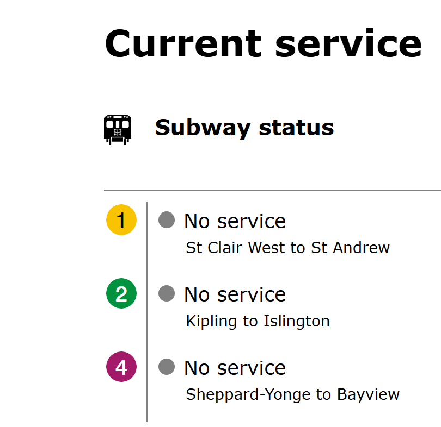Viewport: 441px width, 427px height.
Task: Click the 'St Andrew' station name
Action: 350,248
